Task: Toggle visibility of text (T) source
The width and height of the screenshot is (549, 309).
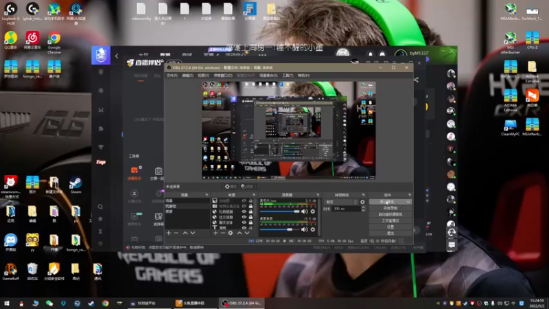Action: pos(244,228)
